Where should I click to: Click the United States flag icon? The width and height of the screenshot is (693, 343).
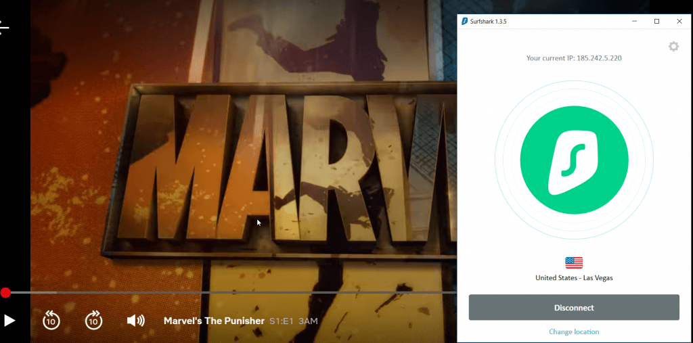tap(574, 262)
